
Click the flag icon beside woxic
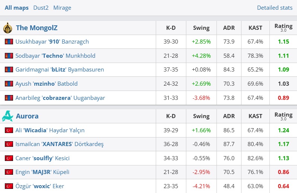pos(9,186)
